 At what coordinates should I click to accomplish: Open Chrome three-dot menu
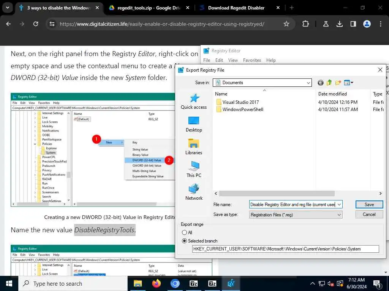tap(381, 24)
